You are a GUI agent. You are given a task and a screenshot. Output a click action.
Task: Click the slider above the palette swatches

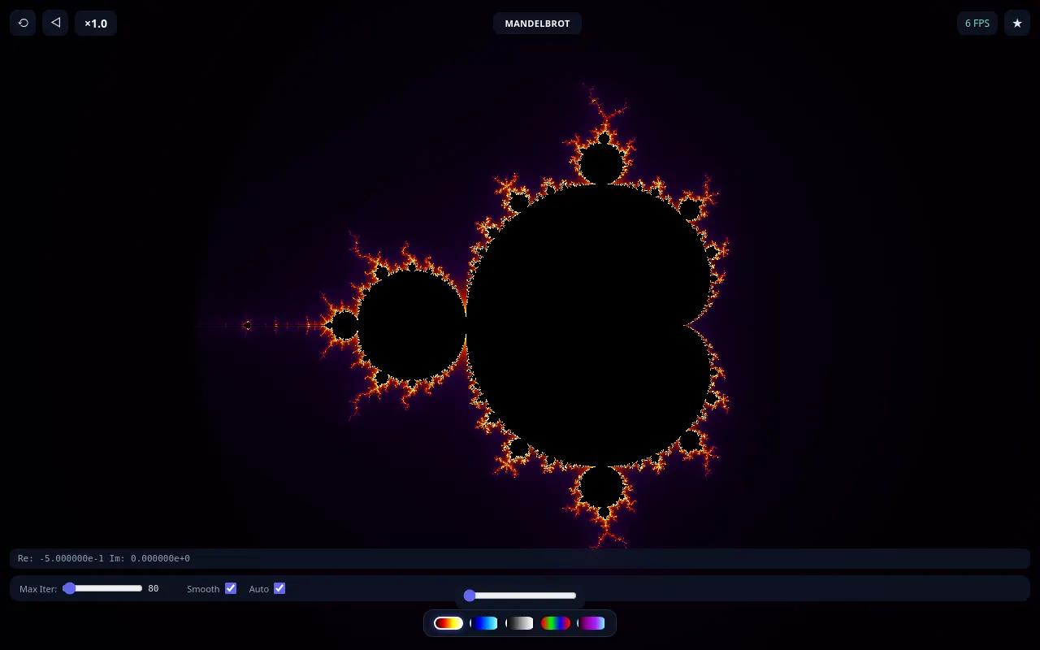click(x=520, y=596)
